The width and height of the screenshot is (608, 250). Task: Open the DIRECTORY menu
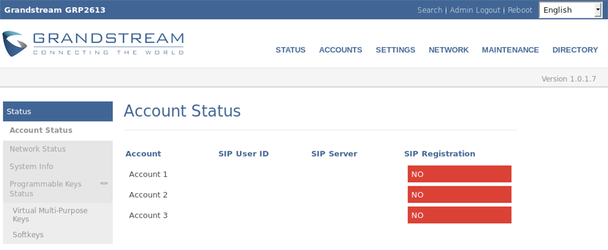pyautogui.click(x=575, y=50)
